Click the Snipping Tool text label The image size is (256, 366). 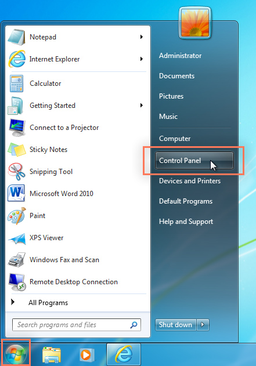51,172
